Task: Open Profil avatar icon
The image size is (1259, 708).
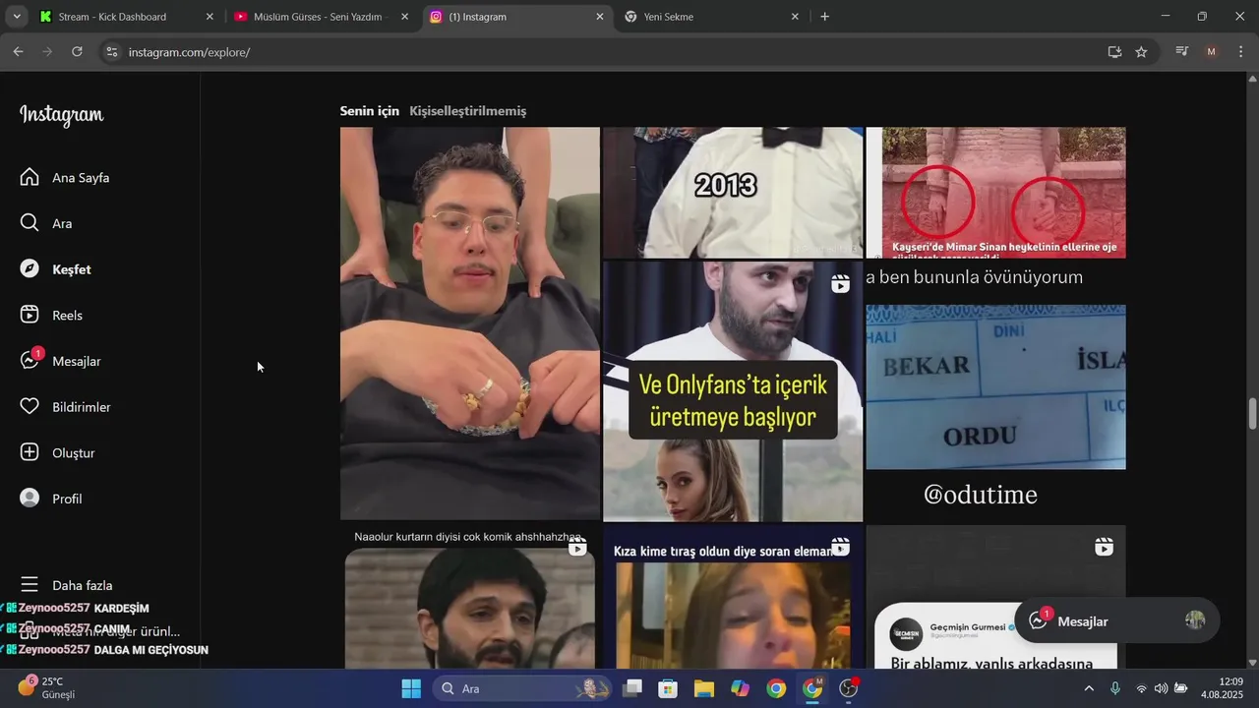Action: [30, 499]
